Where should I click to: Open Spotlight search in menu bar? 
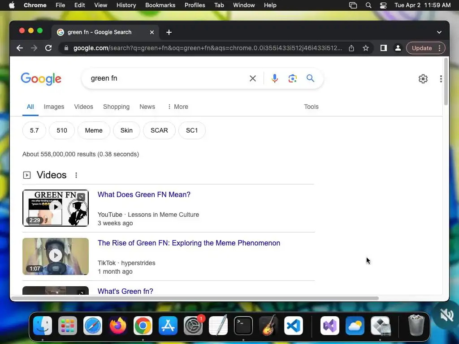368,5
